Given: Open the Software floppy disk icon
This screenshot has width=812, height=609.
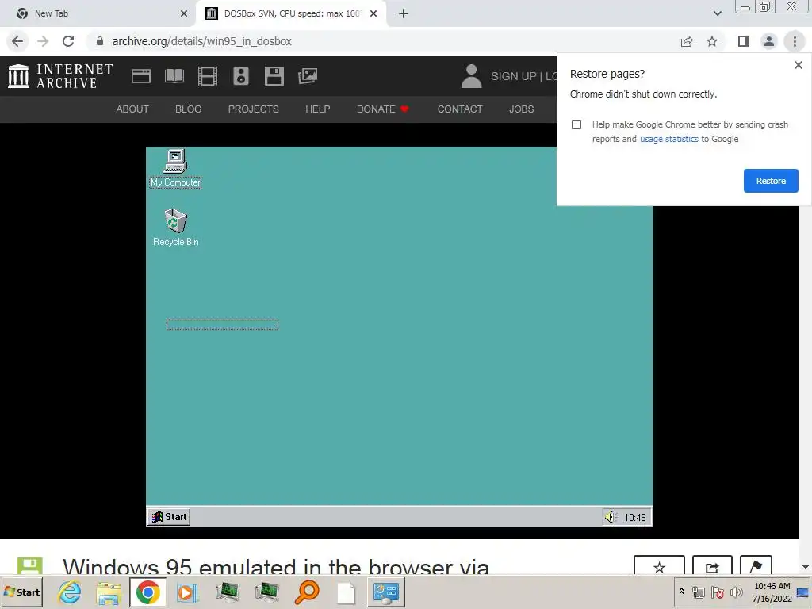Looking at the screenshot, I should (x=274, y=76).
